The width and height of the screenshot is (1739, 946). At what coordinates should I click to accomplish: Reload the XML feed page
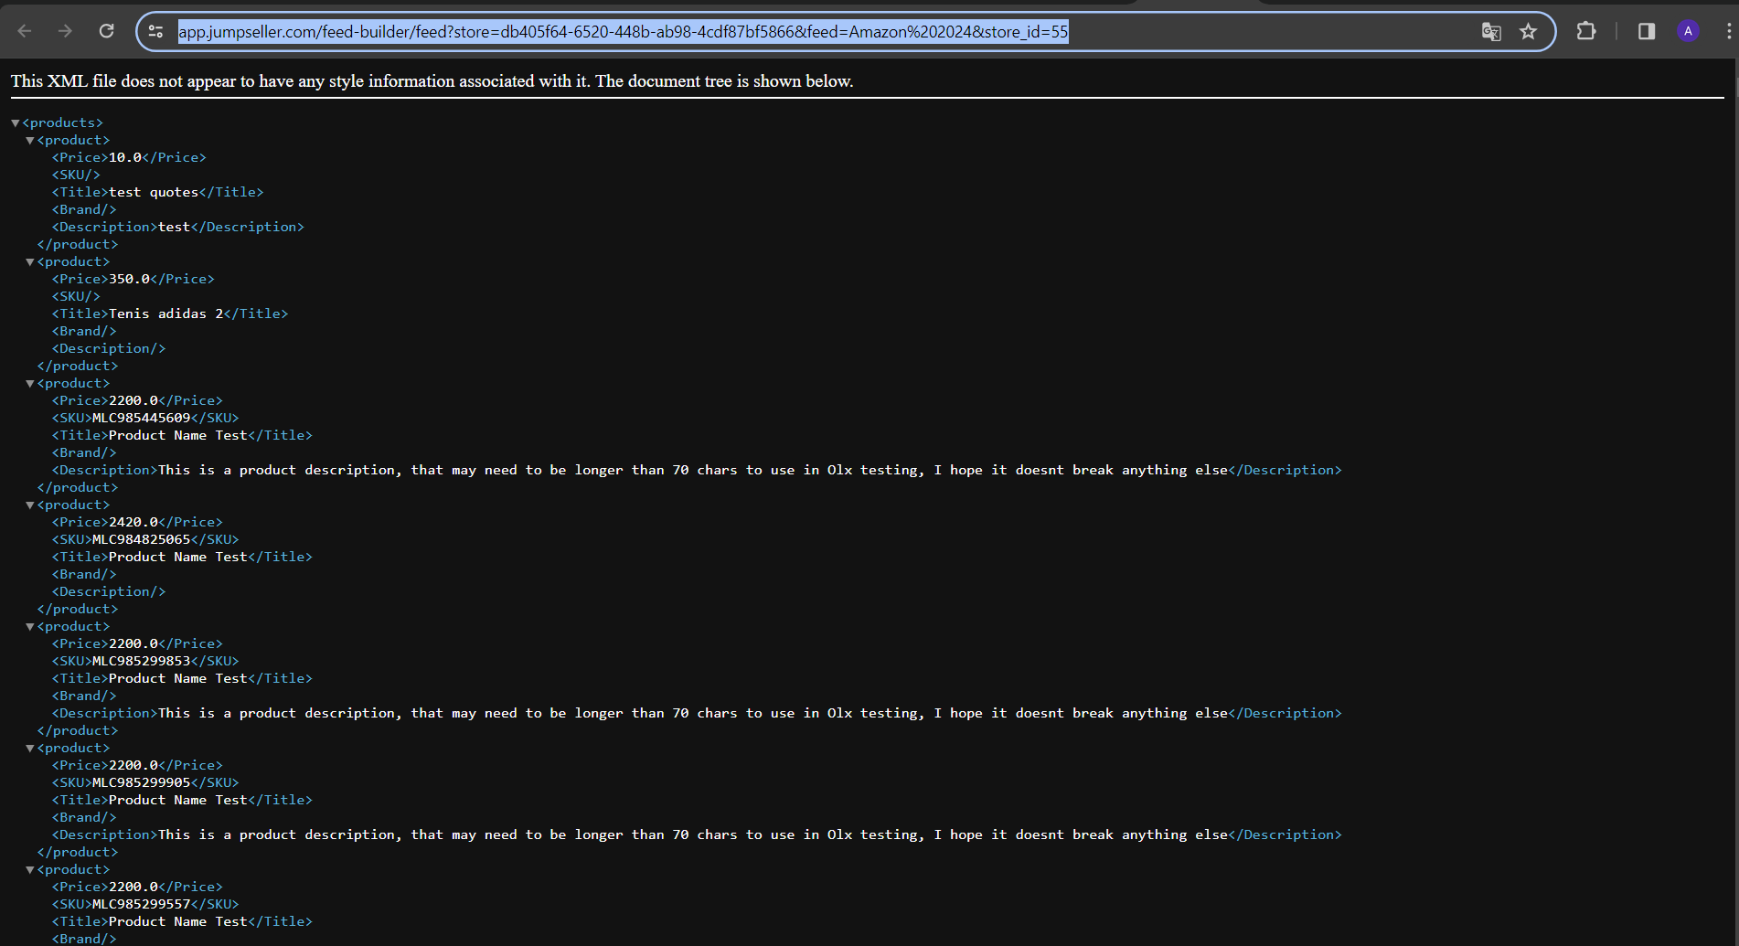[x=106, y=31]
